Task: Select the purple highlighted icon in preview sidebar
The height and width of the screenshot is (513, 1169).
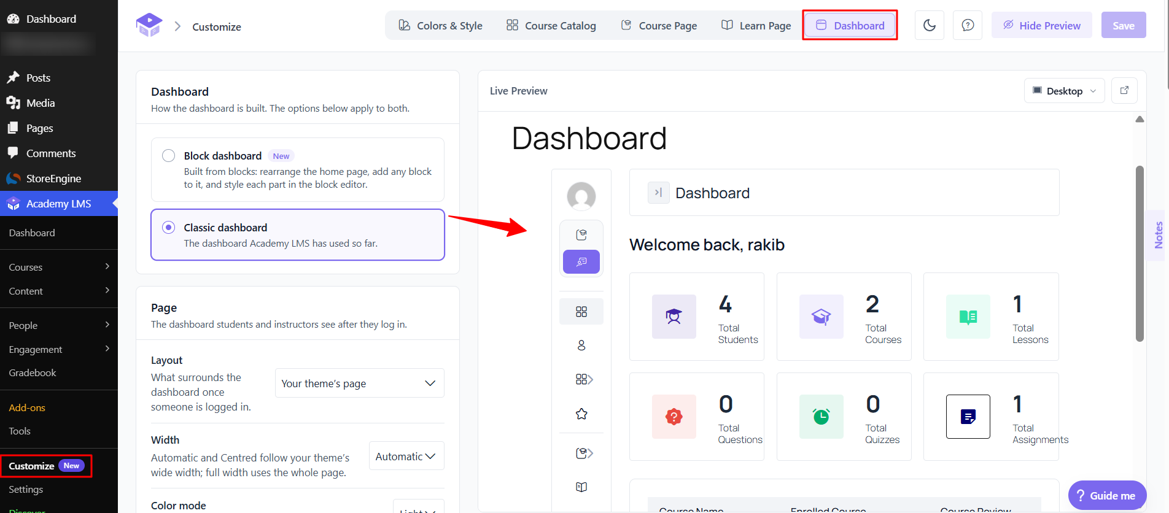Action: tap(581, 261)
